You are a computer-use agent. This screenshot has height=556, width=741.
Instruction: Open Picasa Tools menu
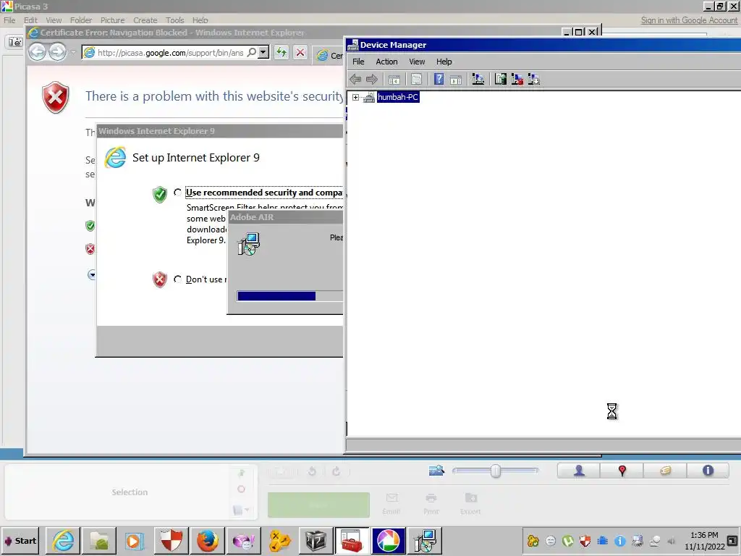(x=174, y=20)
